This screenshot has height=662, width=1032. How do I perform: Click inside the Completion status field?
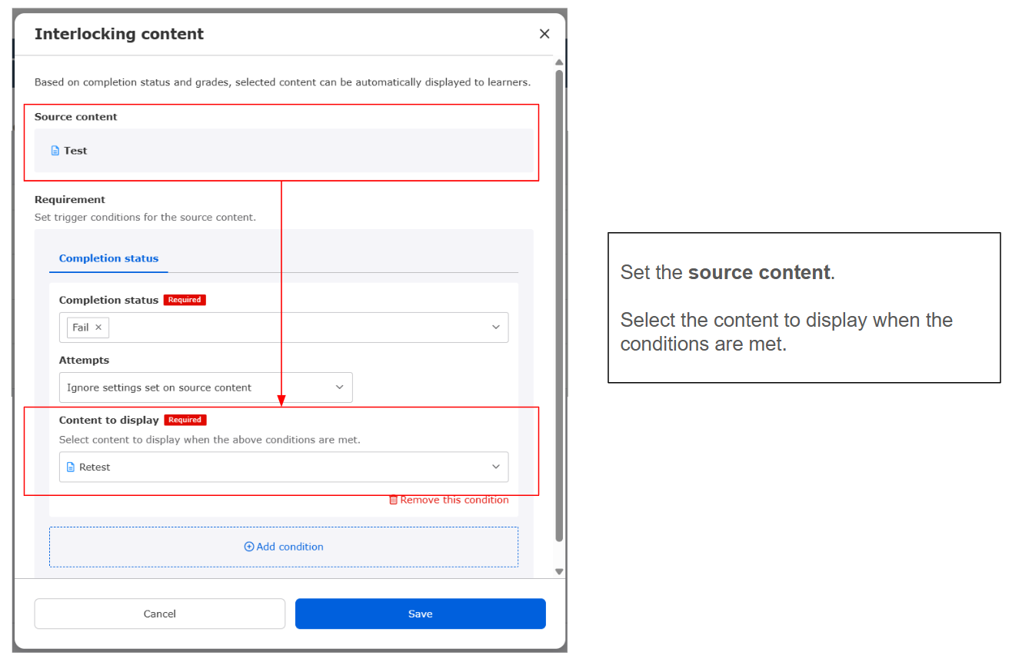pyautogui.click(x=300, y=328)
